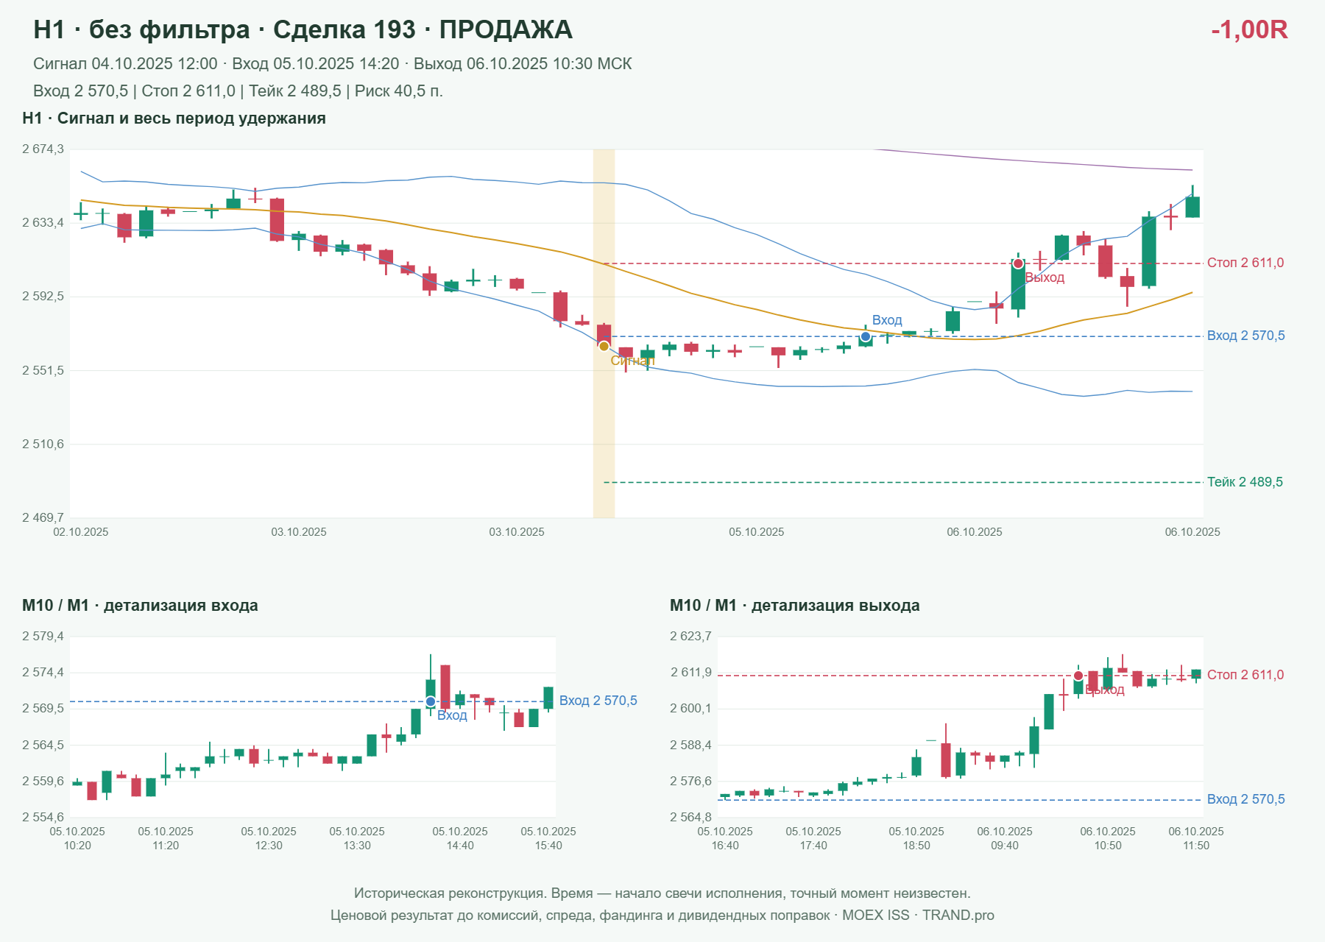This screenshot has height=942, width=1325.
Task: Click the highlighted yellow signal candle band
Action: 604,333
